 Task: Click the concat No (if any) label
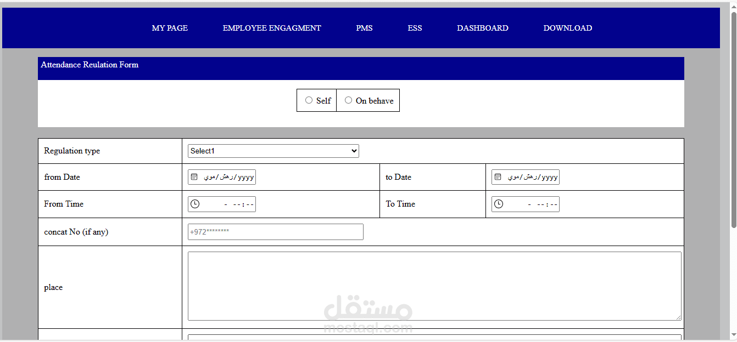point(76,232)
